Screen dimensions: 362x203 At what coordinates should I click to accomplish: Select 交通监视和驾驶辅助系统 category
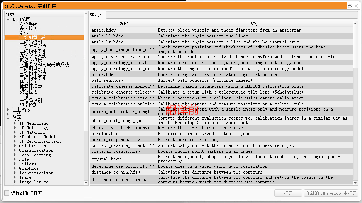pyautogui.click(x=44, y=64)
